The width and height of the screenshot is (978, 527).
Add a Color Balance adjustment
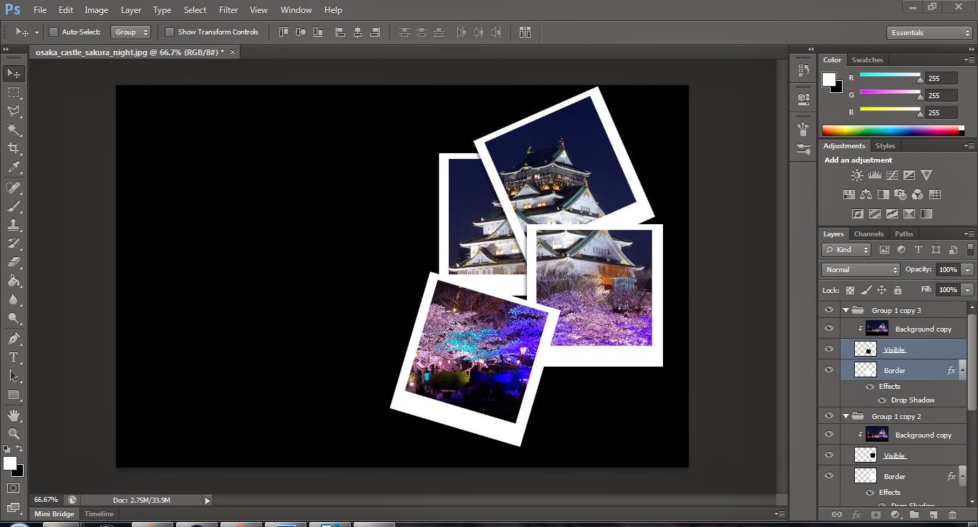pyautogui.click(x=866, y=194)
